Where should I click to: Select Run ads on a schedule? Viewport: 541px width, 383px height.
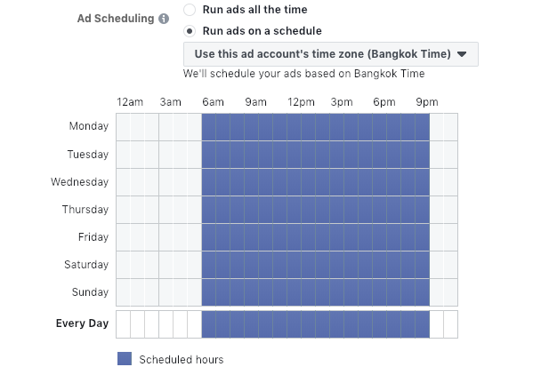click(x=190, y=31)
